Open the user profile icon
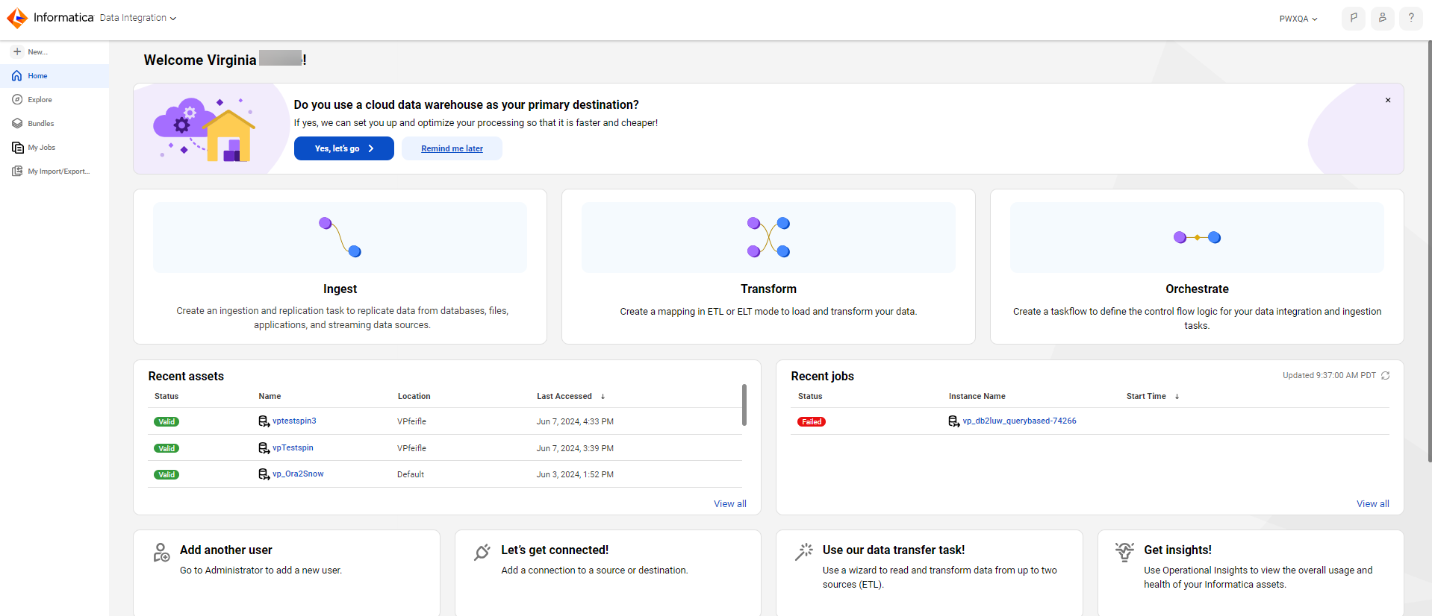Viewport: 1432px width, 616px height. click(1382, 18)
